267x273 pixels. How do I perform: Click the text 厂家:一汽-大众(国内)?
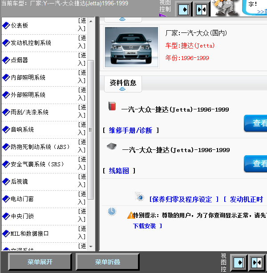pyautogui.click(x=196, y=33)
